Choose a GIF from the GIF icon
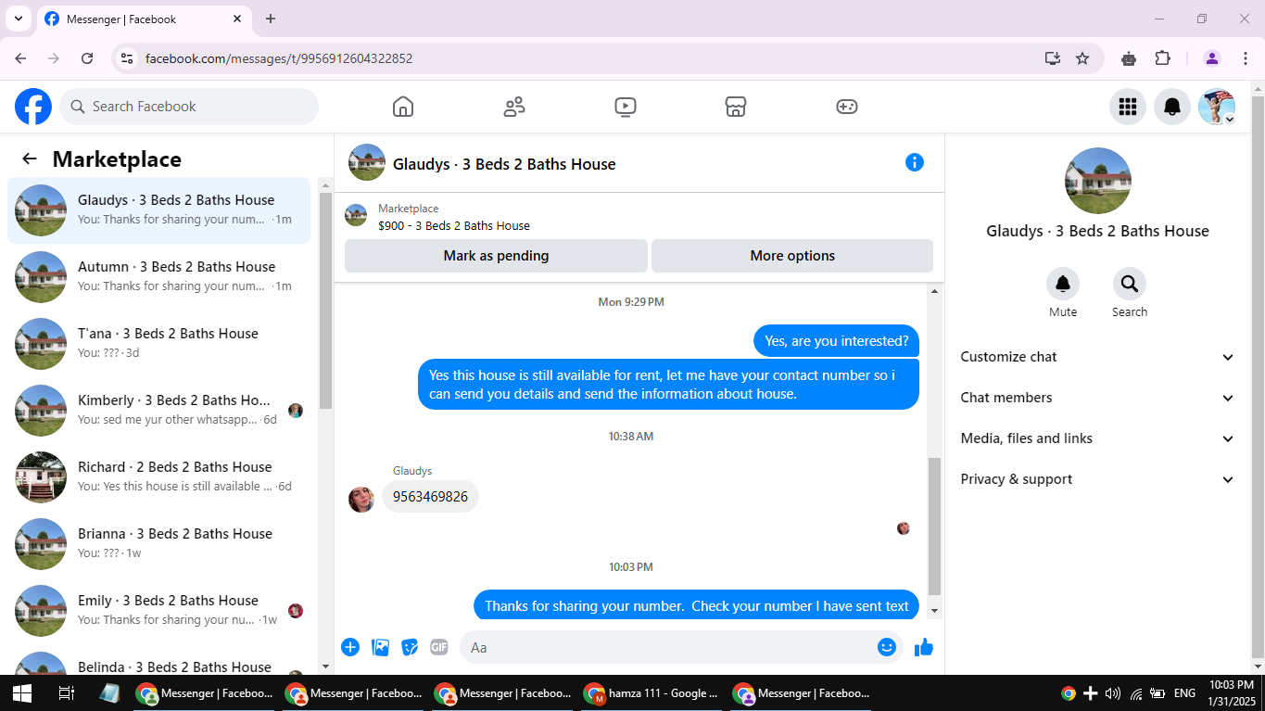 (439, 647)
